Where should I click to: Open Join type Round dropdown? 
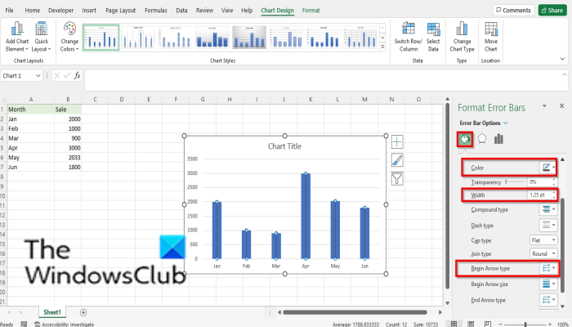(543, 253)
